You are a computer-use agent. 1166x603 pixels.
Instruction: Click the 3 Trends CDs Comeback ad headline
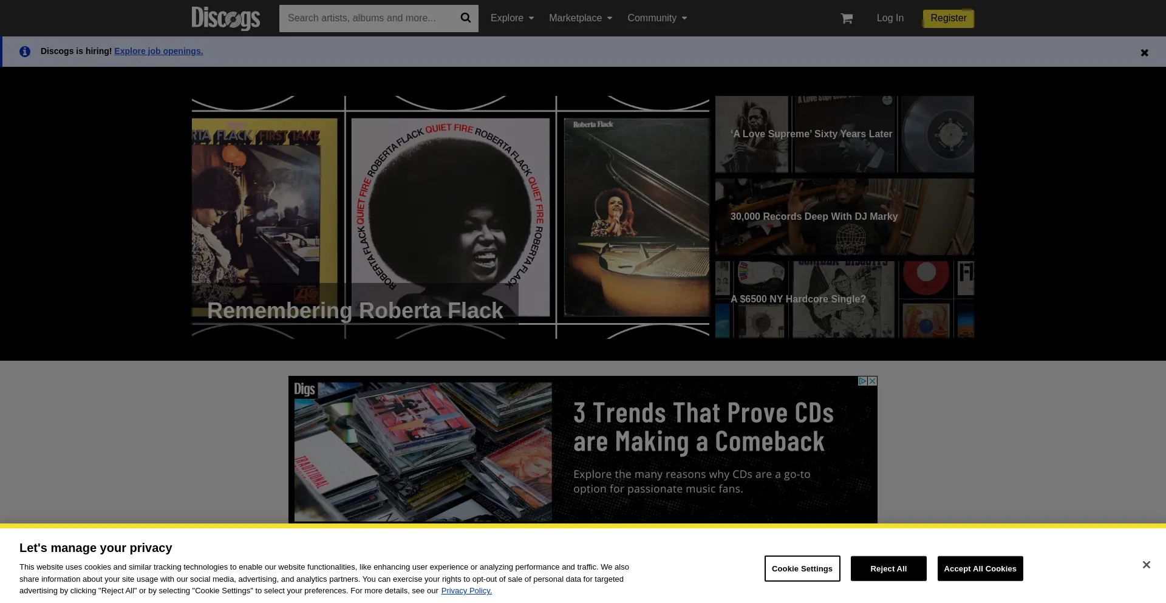703,427
